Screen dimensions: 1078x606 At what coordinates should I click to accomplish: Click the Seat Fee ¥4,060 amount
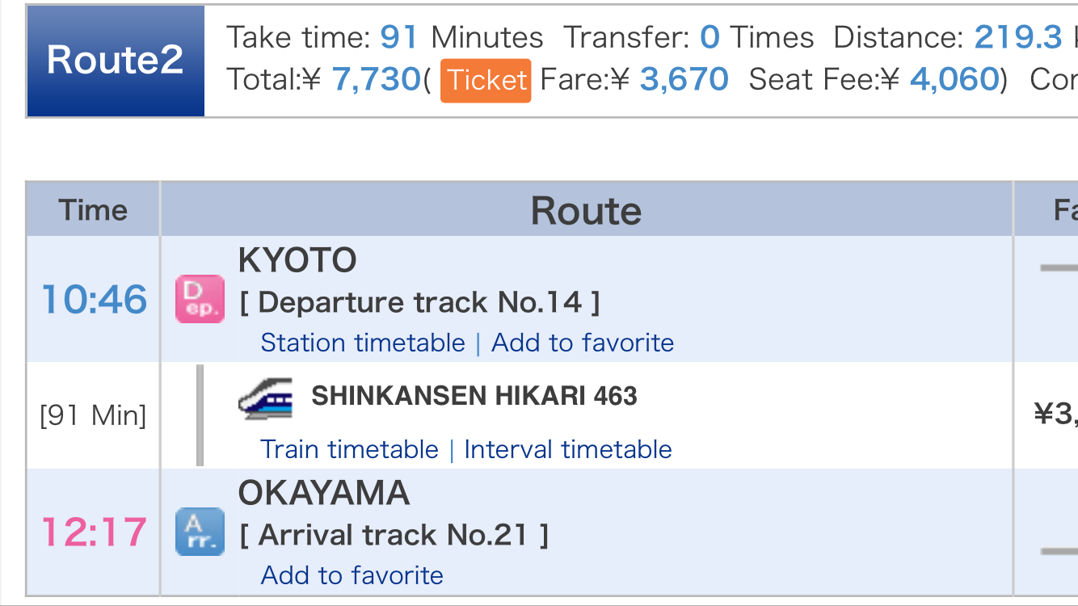[x=954, y=79]
